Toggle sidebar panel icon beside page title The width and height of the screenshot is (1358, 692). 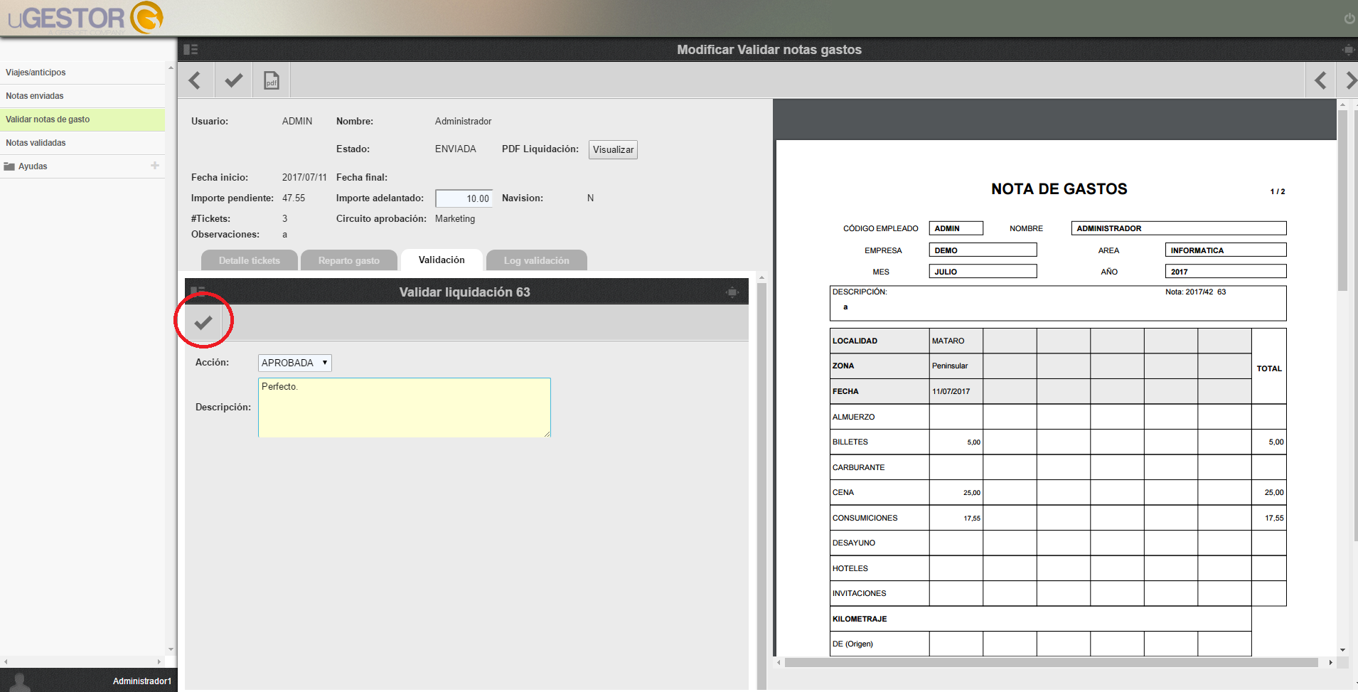pos(191,49)
